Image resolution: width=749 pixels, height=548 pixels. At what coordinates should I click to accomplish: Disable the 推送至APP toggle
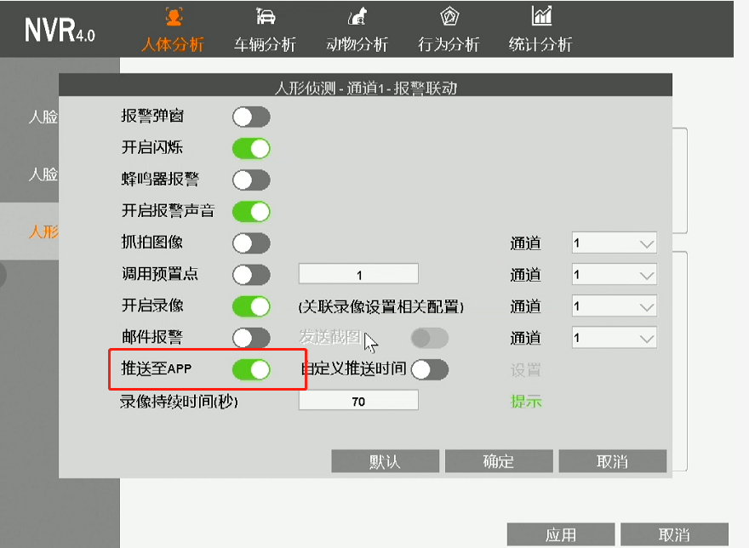251,369
